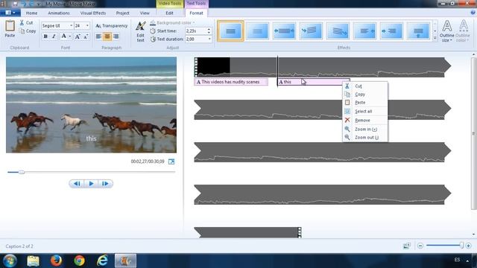Select the eighth text effect thumbnail
Viewport: 477px width, 268px height.
pos(418,31)
